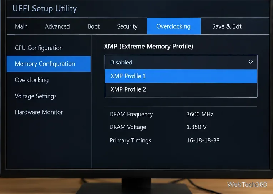Click the DRAM Voltage label

(x=128, y=127)
